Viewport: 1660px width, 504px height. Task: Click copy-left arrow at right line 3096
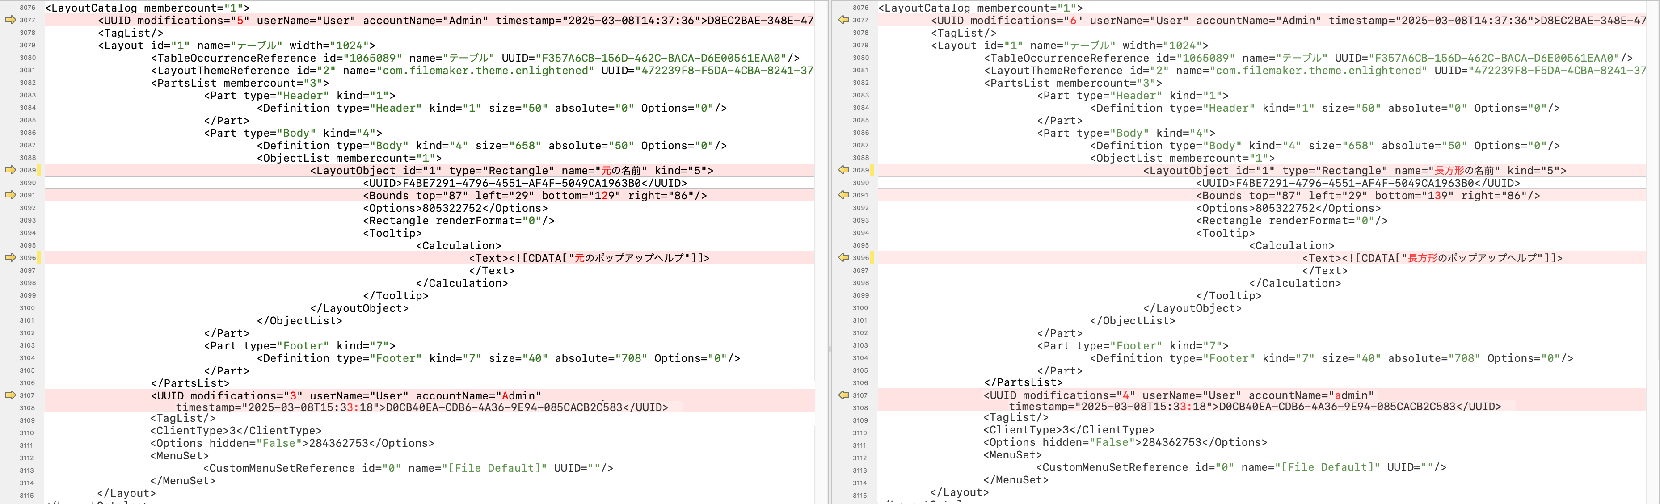(x=843, y=257)
